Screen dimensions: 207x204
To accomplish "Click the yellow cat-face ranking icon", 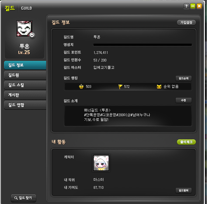I will click(159, 86).
